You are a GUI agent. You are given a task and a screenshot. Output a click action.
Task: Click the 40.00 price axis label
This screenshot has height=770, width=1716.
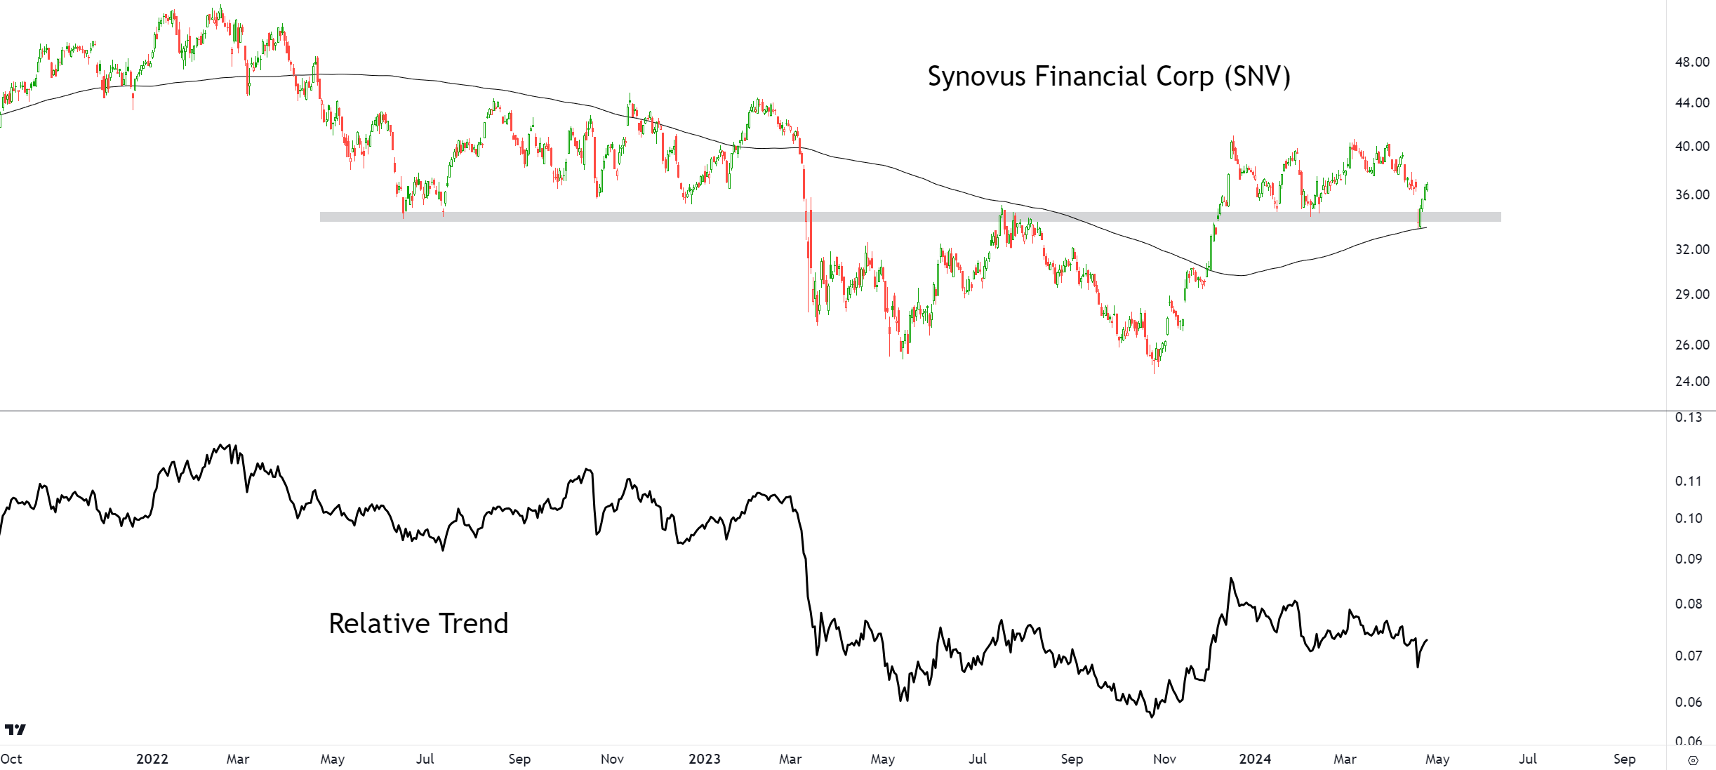(1692, 146)
